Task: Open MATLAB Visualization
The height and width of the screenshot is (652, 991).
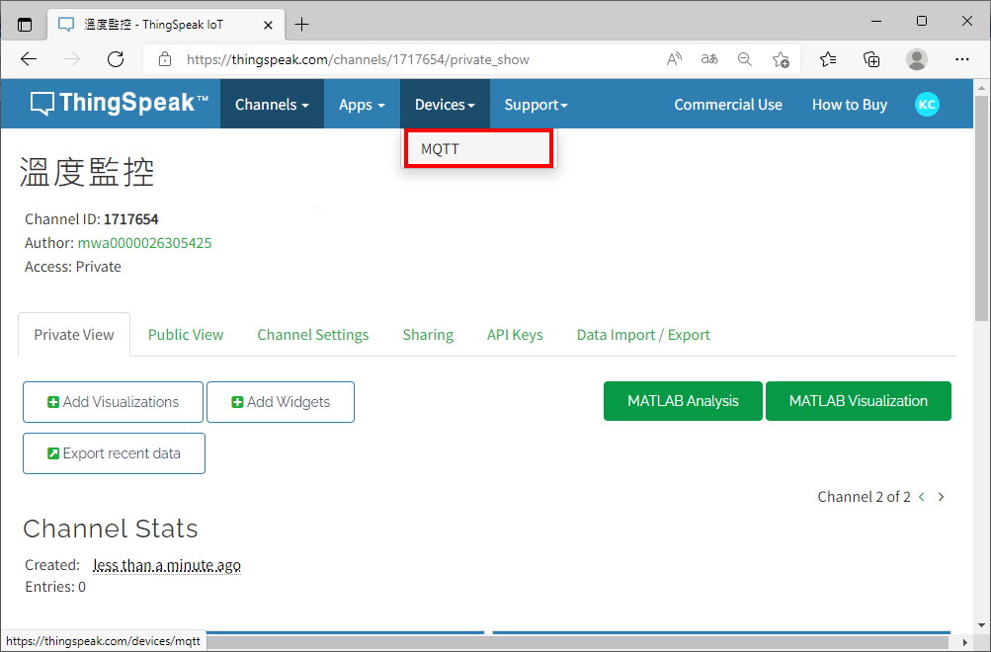Action: [859, 400]
